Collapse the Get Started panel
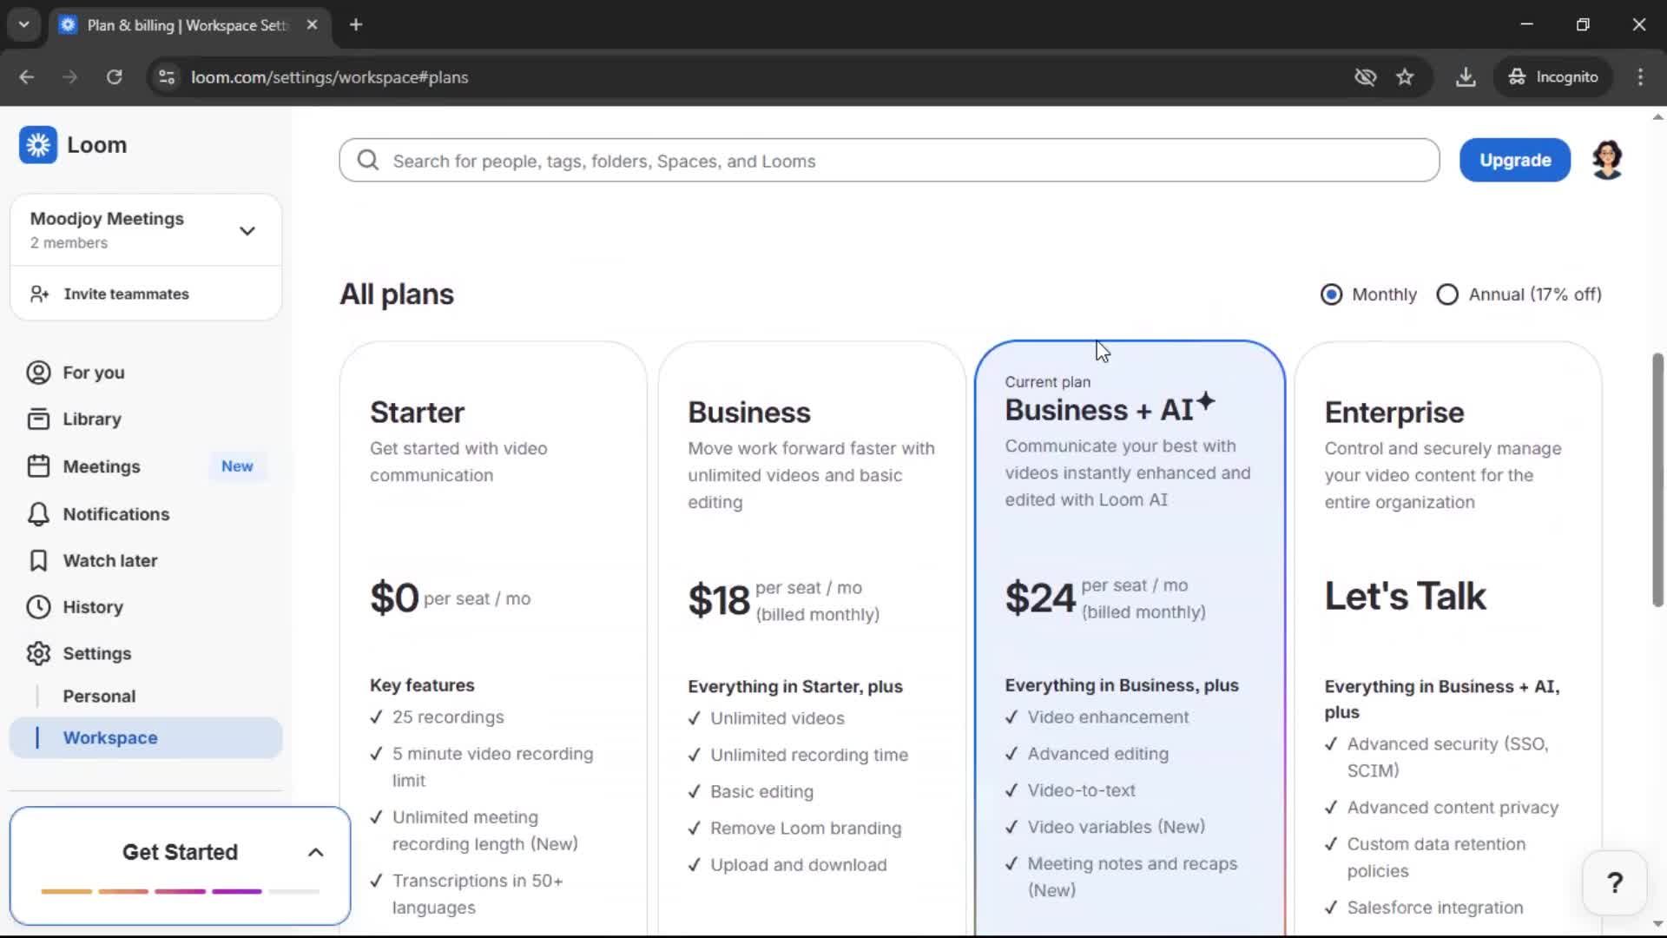1667x938 pixels. click(x=316, y=853)
